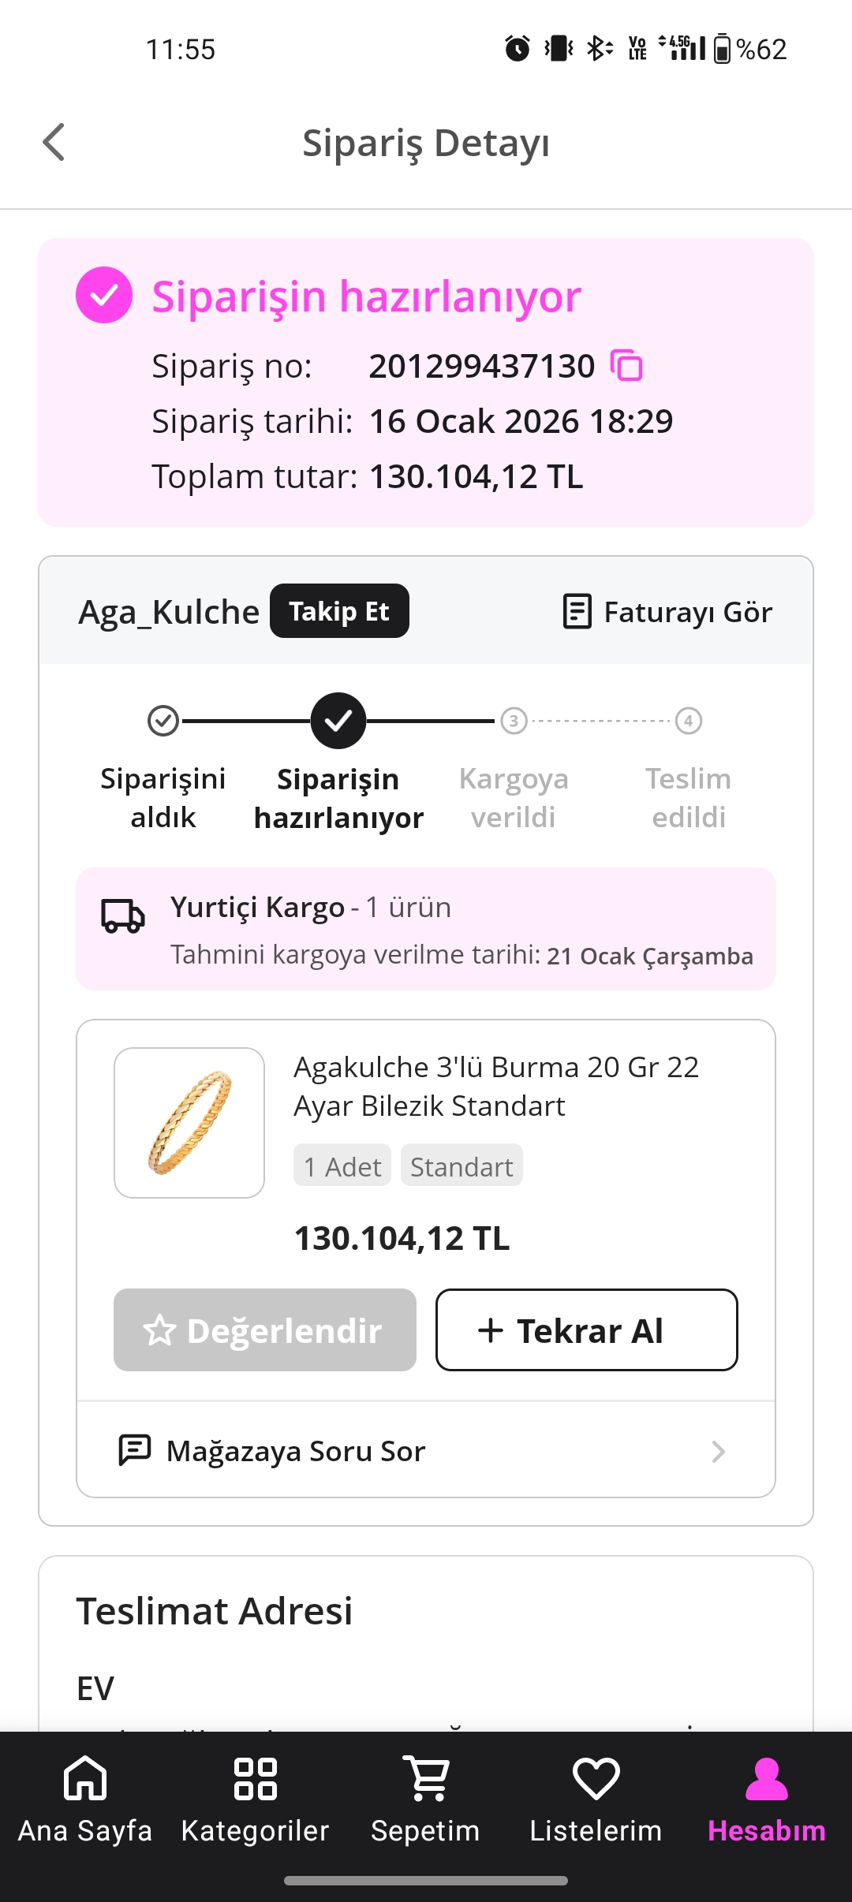
Task: Open the Agakulche Burma Bilezik product title
Action: (496, 1087)
